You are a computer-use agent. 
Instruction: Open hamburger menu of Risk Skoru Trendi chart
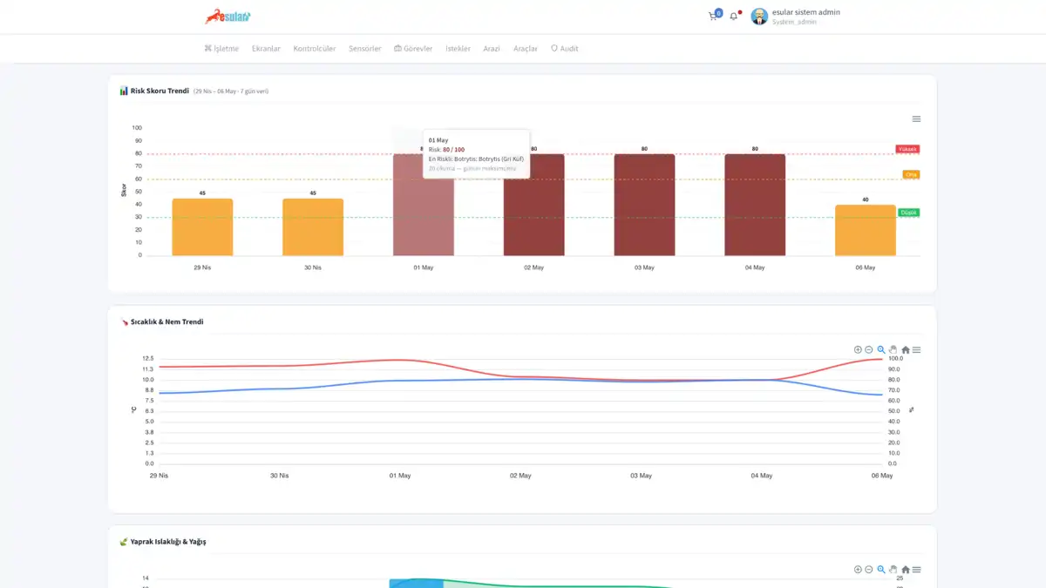tap(916, 119)
